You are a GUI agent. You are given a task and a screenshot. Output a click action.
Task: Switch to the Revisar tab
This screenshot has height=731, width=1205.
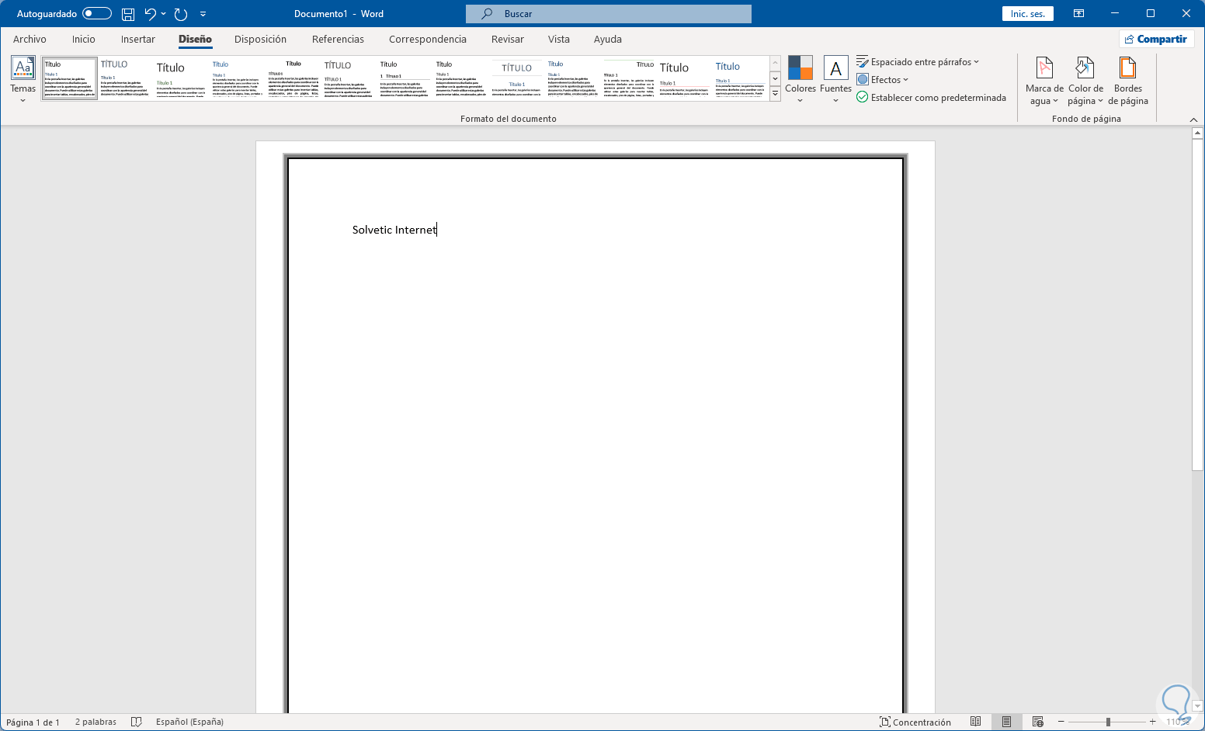508,40
